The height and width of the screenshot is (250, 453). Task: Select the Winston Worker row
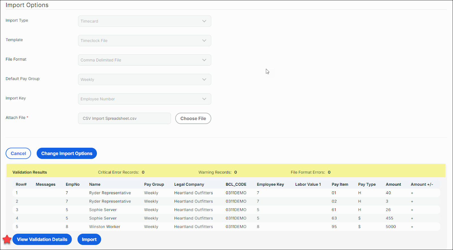[104, 227]
